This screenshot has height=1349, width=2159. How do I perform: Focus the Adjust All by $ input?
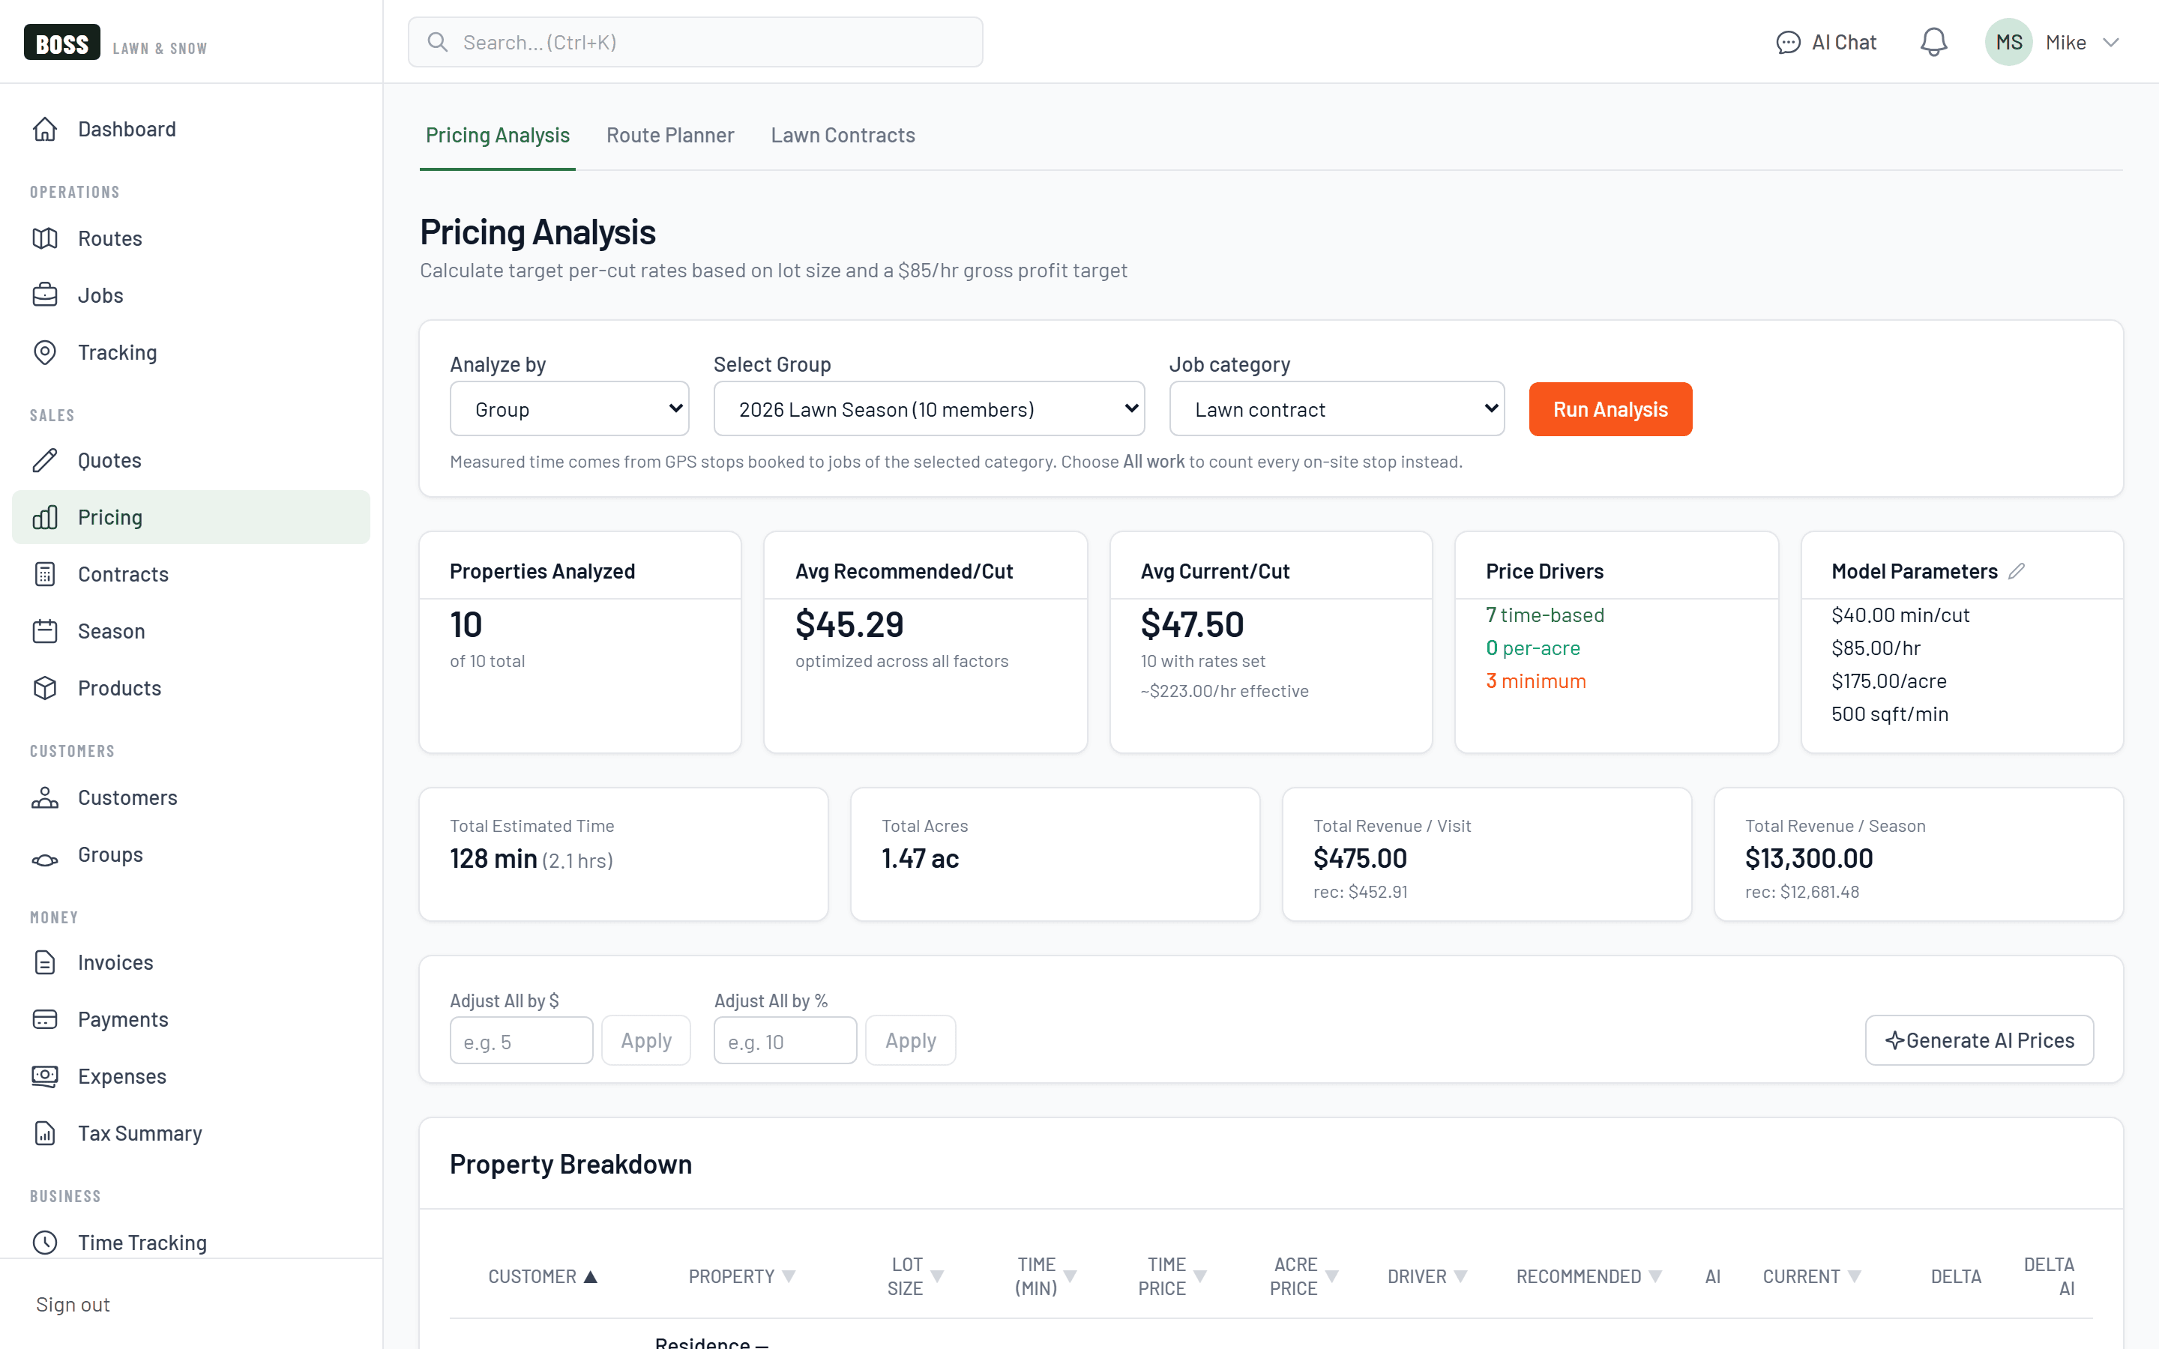521,1041
